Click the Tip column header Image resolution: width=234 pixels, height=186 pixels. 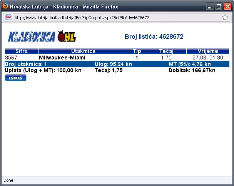point(137,51)
